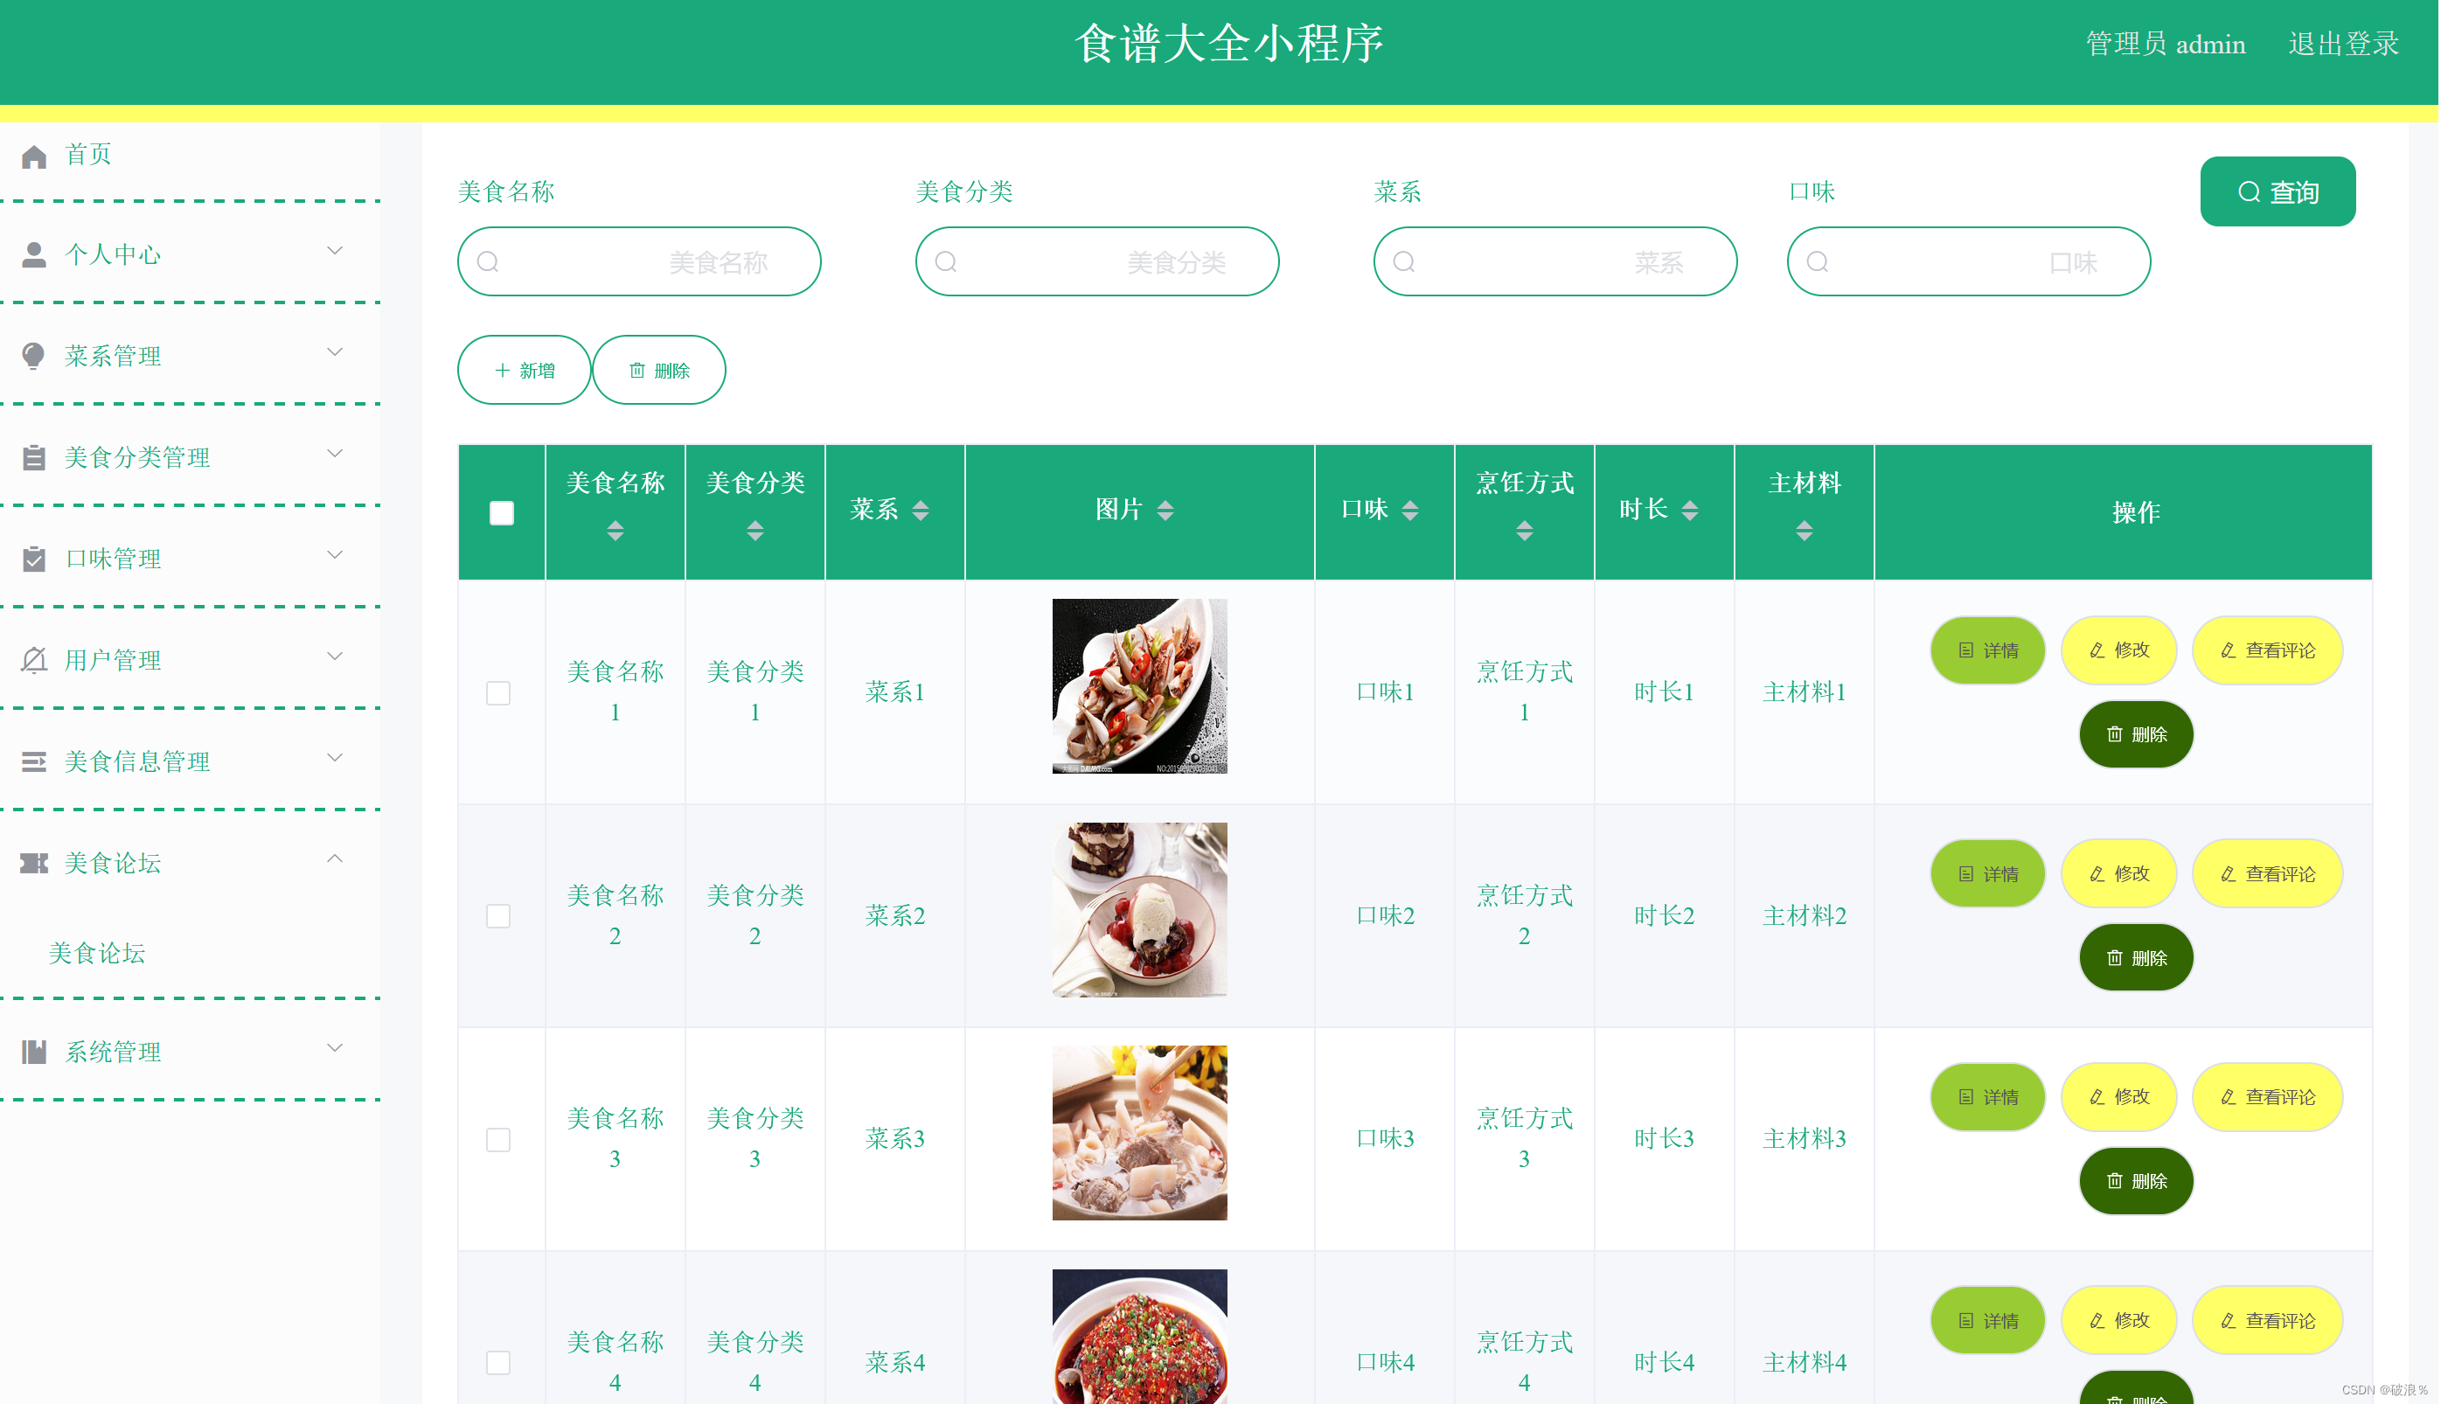The image size is (2441, 1404).
Task: Click the 口味 search input field
Action: (x=1970, y=261)
